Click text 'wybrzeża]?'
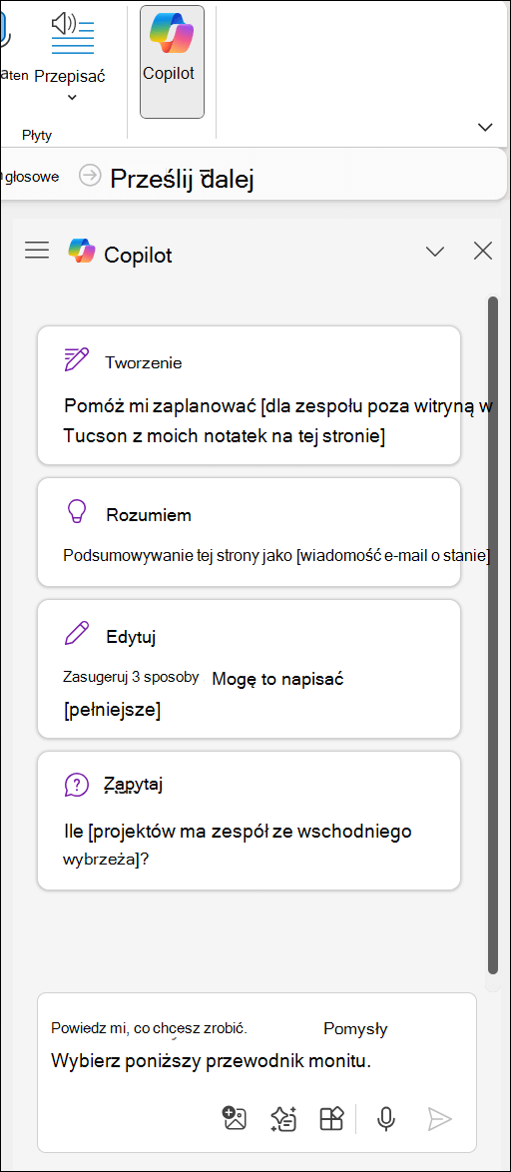 click(x=107, y=860)
